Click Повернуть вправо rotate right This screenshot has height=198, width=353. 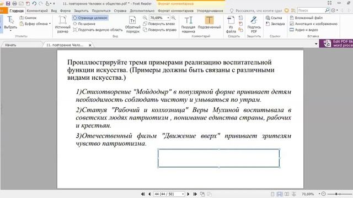coord(159,30)
